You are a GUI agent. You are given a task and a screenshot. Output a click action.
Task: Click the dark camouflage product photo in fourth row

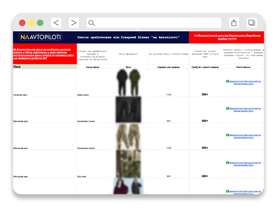(x=128, y=163)
